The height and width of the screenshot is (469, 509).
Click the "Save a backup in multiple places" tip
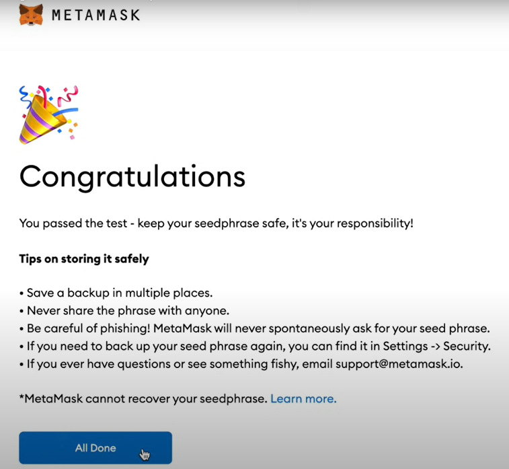[120, 293]
